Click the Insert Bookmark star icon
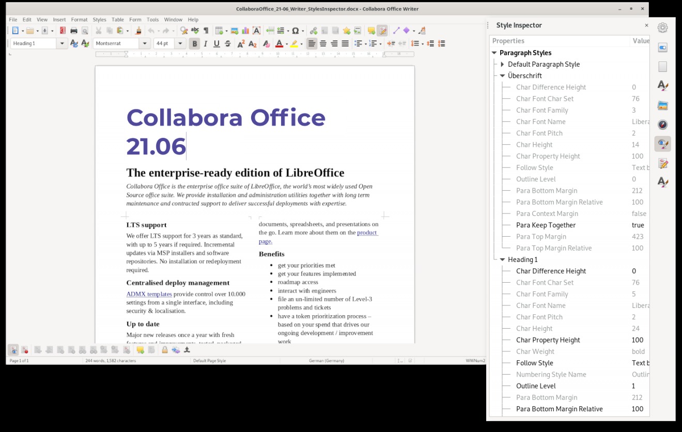 tap(346, 30)
